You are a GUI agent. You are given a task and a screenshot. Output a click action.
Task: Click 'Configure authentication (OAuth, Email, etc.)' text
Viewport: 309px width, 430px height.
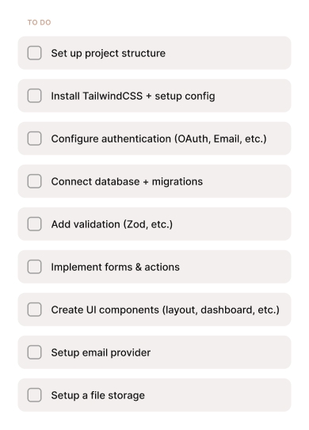click(x=159, y=139)
